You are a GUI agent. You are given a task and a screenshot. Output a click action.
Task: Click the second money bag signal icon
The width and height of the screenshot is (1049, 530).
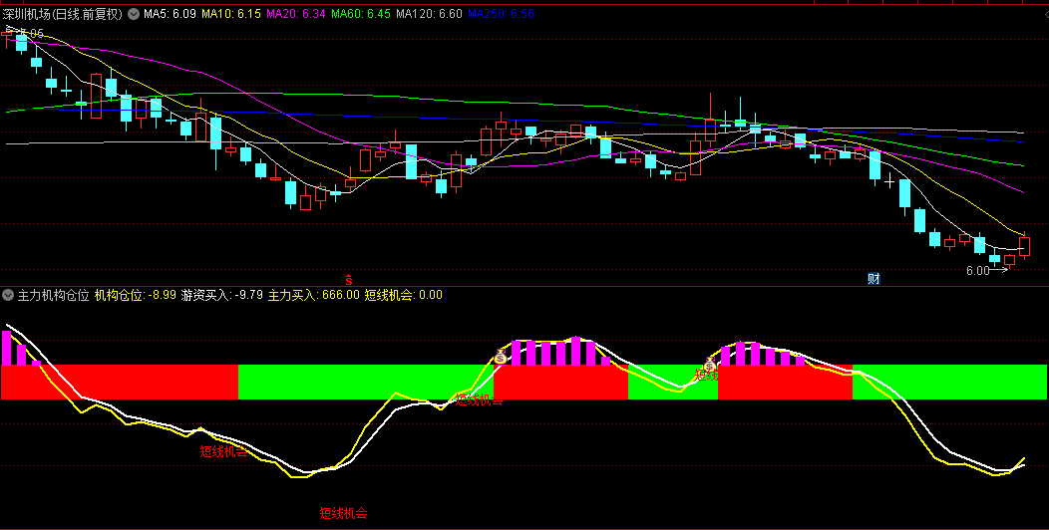pyautogui.click(x=710, y=365)
